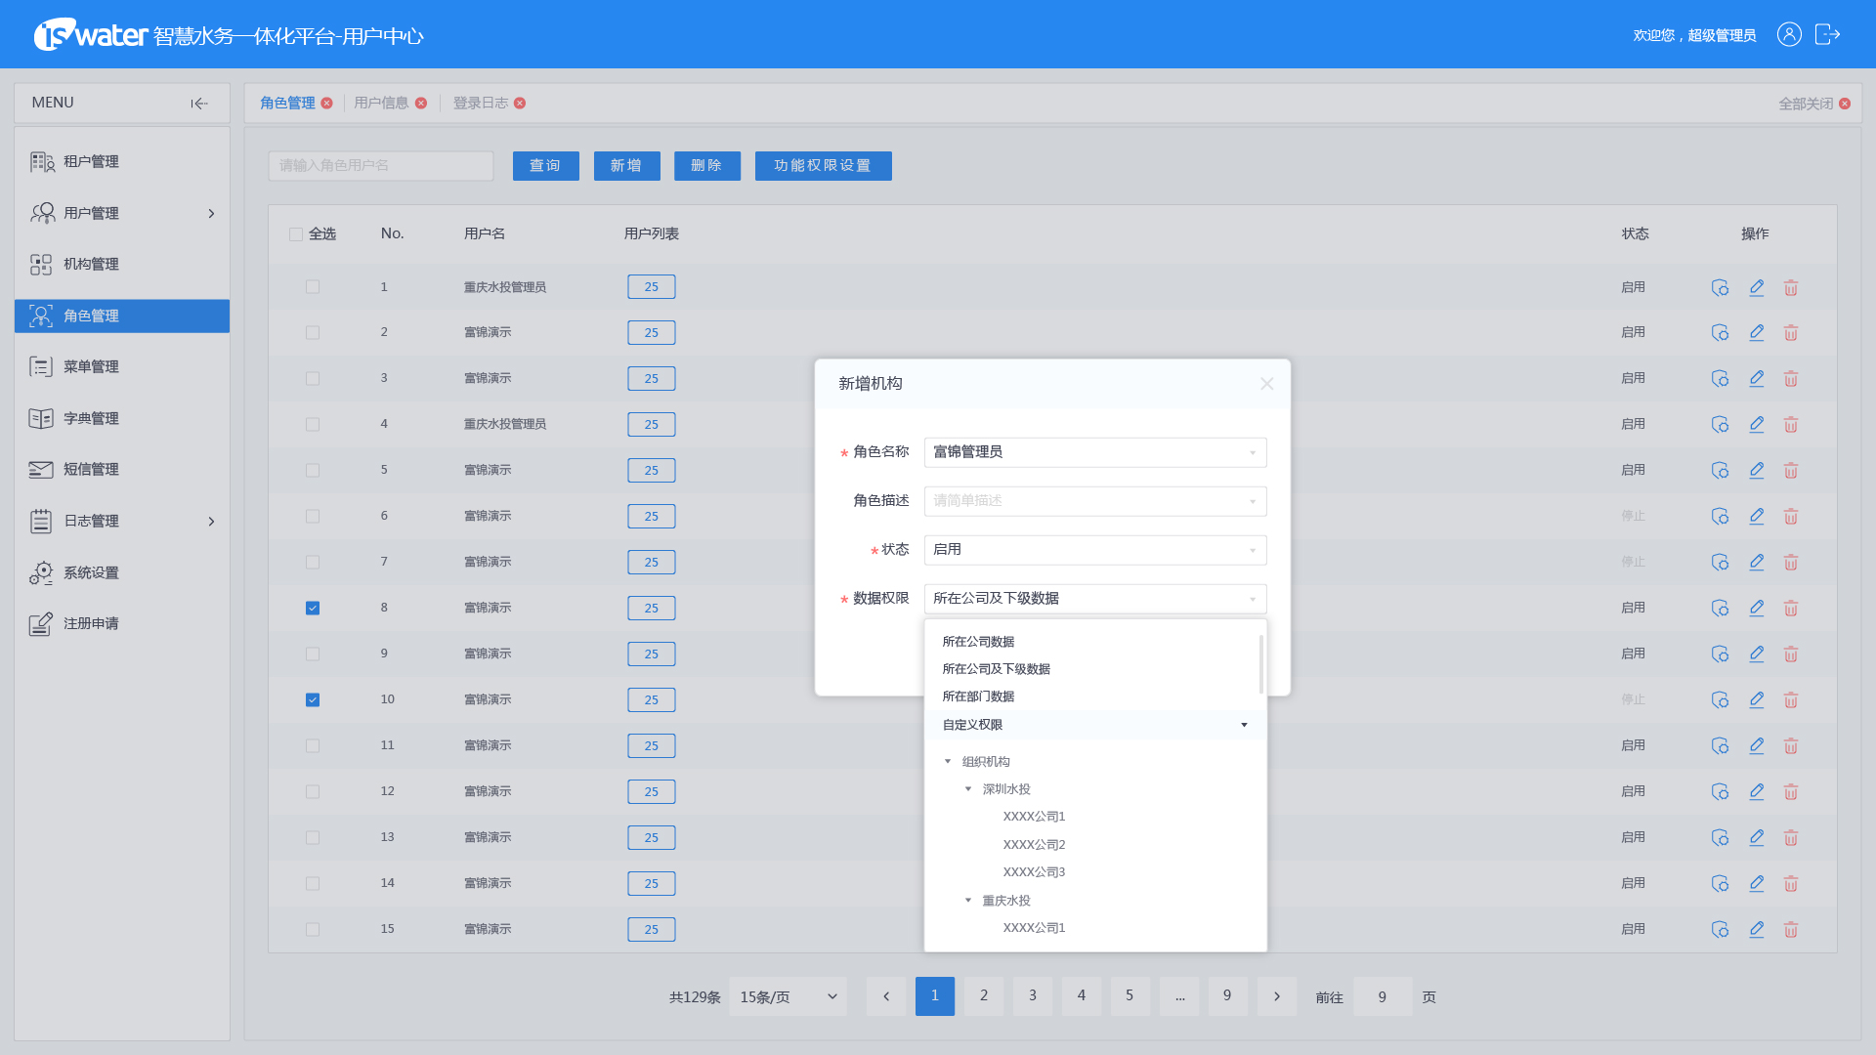Open the 15条/页 page size dropdown
Viewport: 1876px width, 1055px height.
point(788,997)
